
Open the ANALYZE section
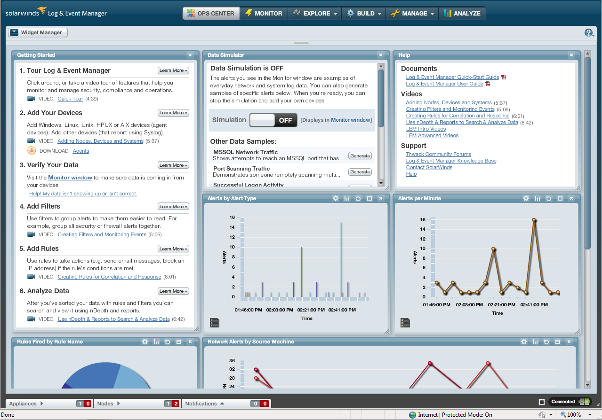pos(462,13)
